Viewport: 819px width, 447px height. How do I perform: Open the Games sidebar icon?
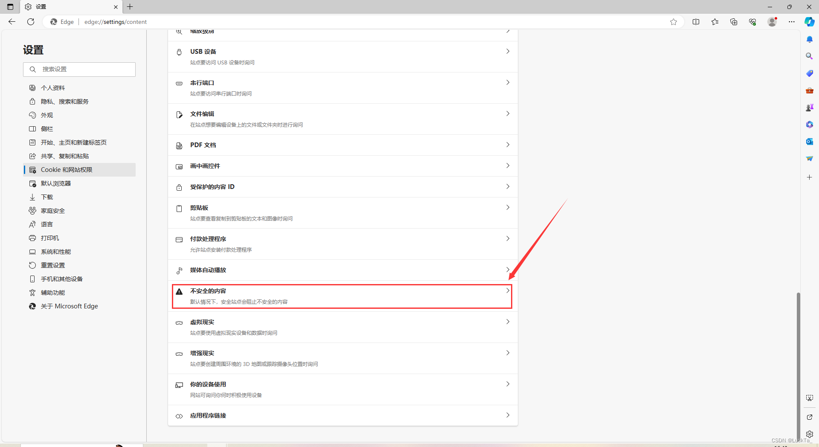(x=809, y=107)
